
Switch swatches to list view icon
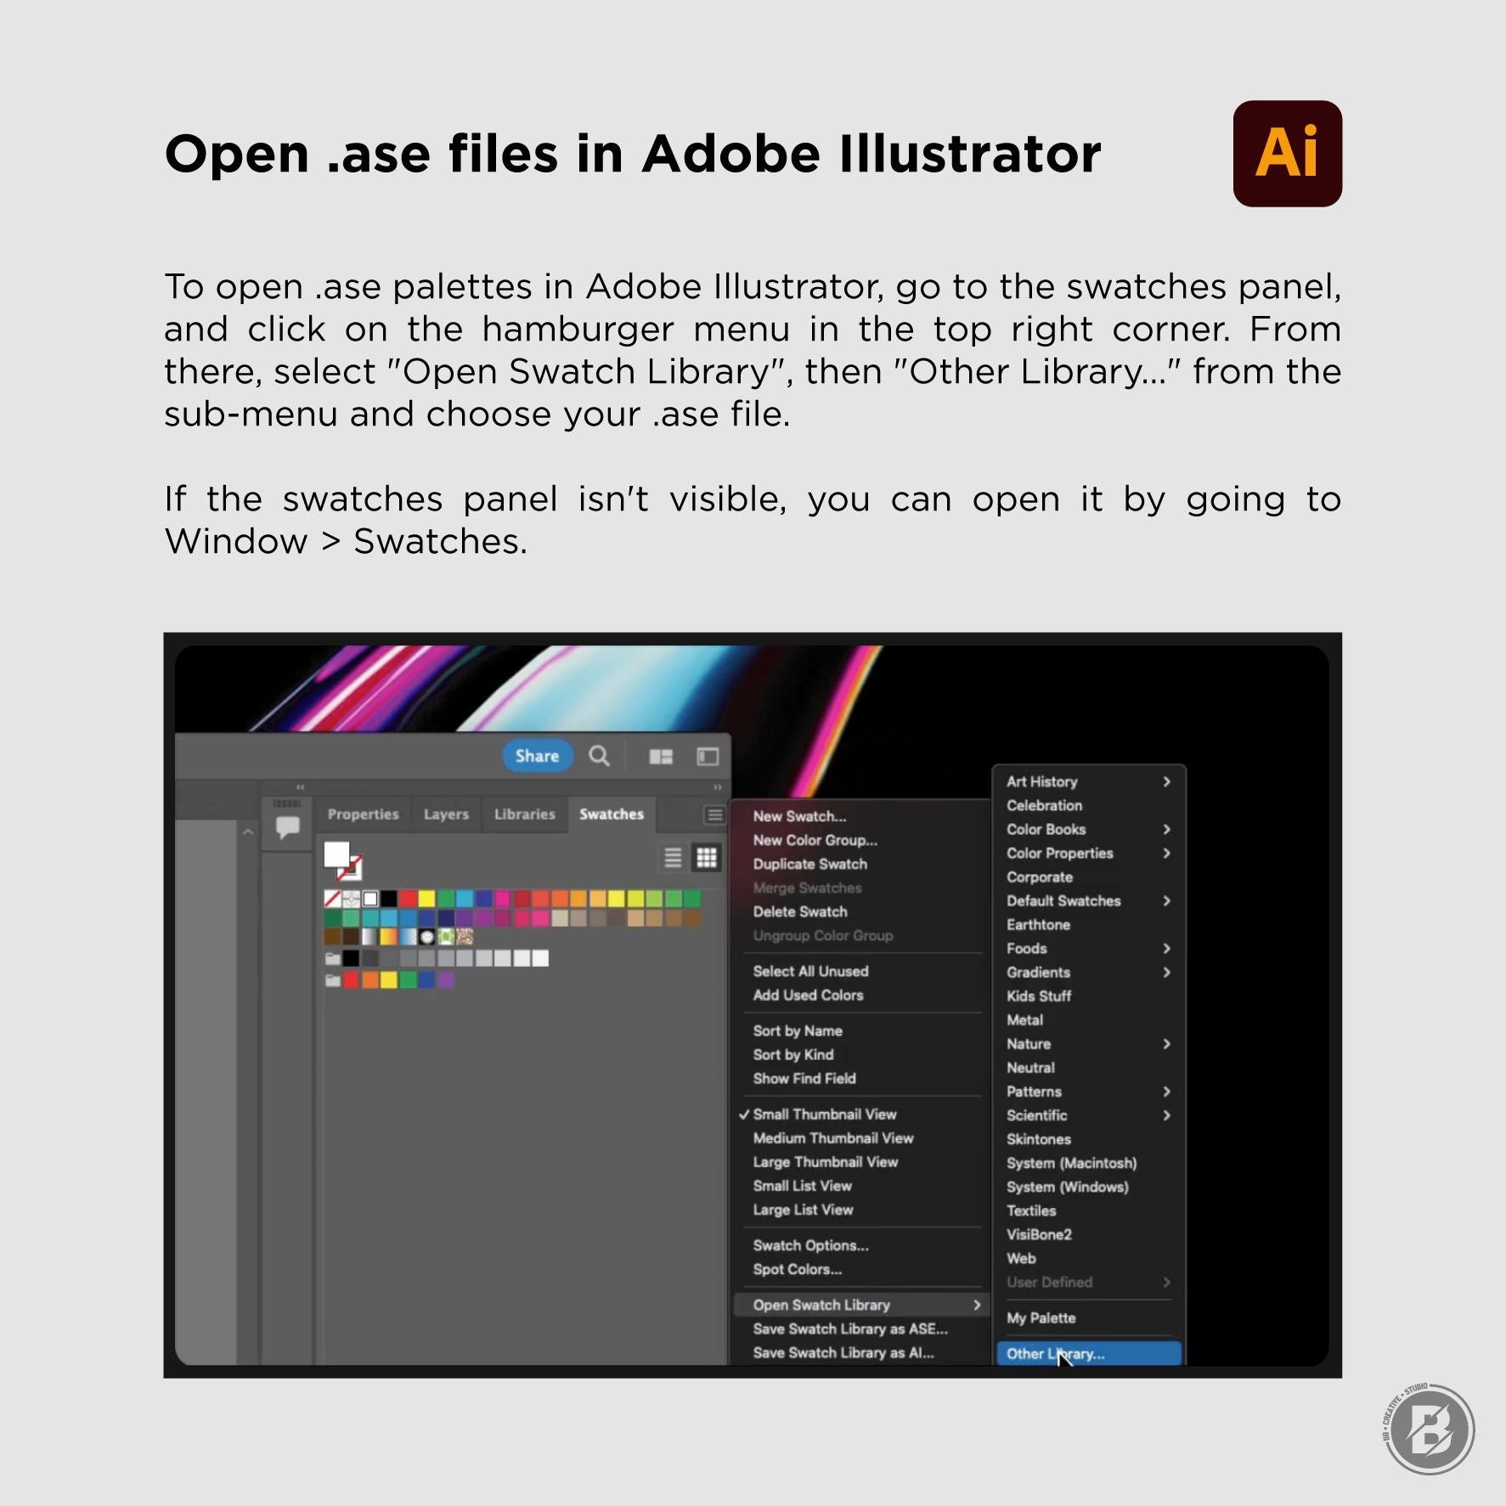(x=673, y=858)
